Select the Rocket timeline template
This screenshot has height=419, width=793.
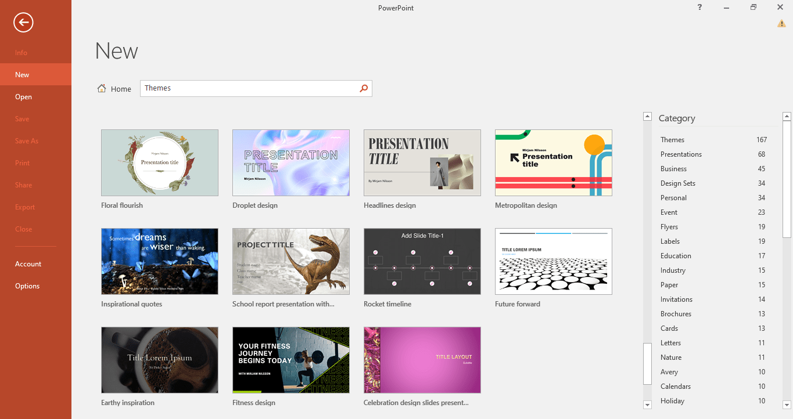422,261
